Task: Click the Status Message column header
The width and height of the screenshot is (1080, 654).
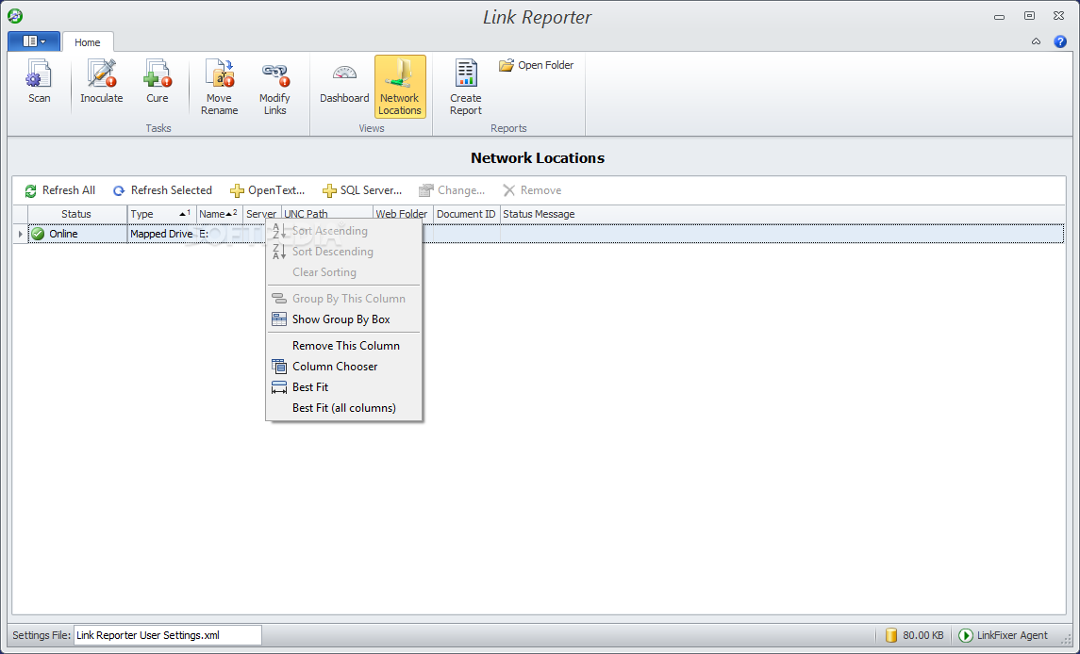Action: (x=782, y=214)
